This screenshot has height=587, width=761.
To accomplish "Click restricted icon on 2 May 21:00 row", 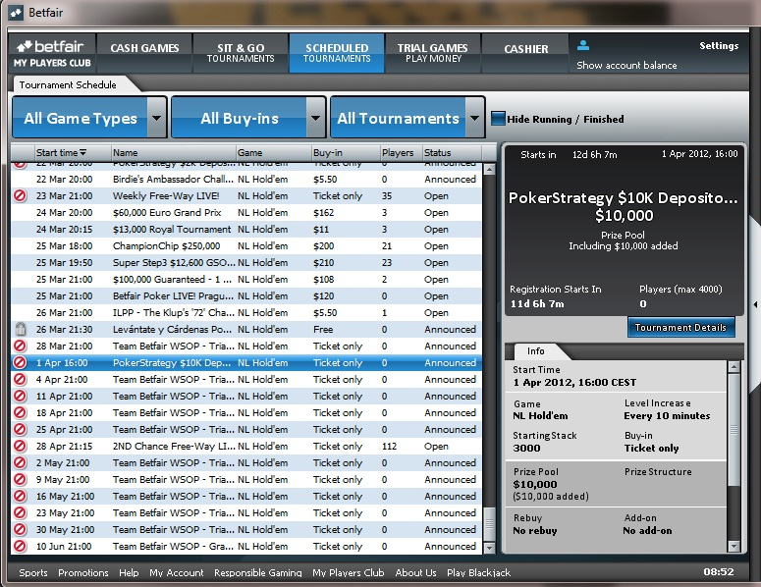I will click(20, 462).
